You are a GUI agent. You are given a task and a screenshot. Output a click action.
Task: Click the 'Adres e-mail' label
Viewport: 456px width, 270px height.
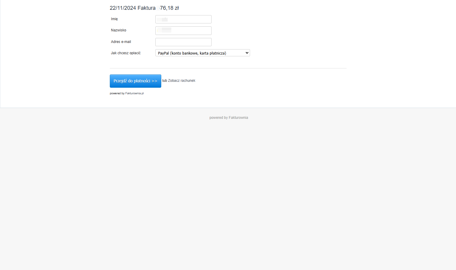pos(121,42)
